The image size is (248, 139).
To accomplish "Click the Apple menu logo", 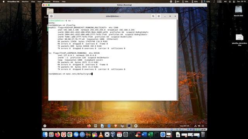I will [3, 2].
